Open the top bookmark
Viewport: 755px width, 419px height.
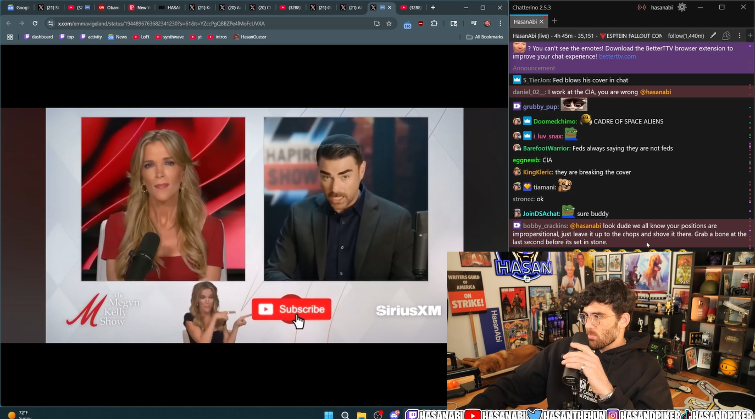point(66,37)
